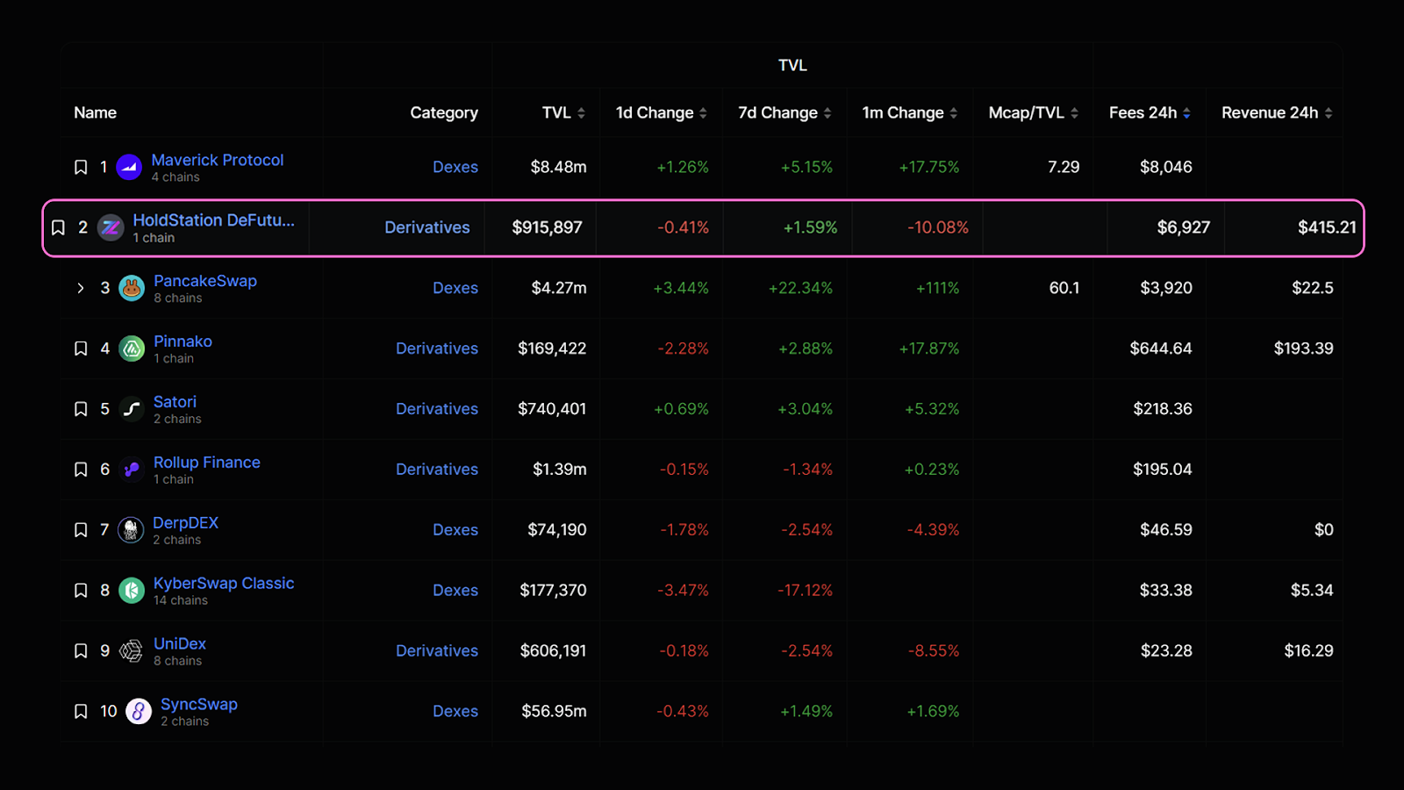
Task: Open the DerpDEX protocol link
Action: [185, 523]
